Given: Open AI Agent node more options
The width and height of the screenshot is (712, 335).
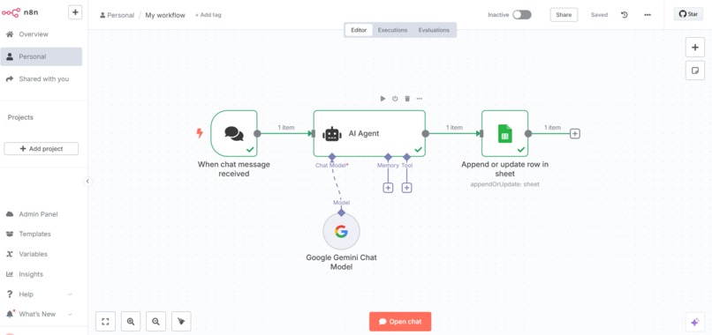Looking at the screenshot, I should click(419, 99).
